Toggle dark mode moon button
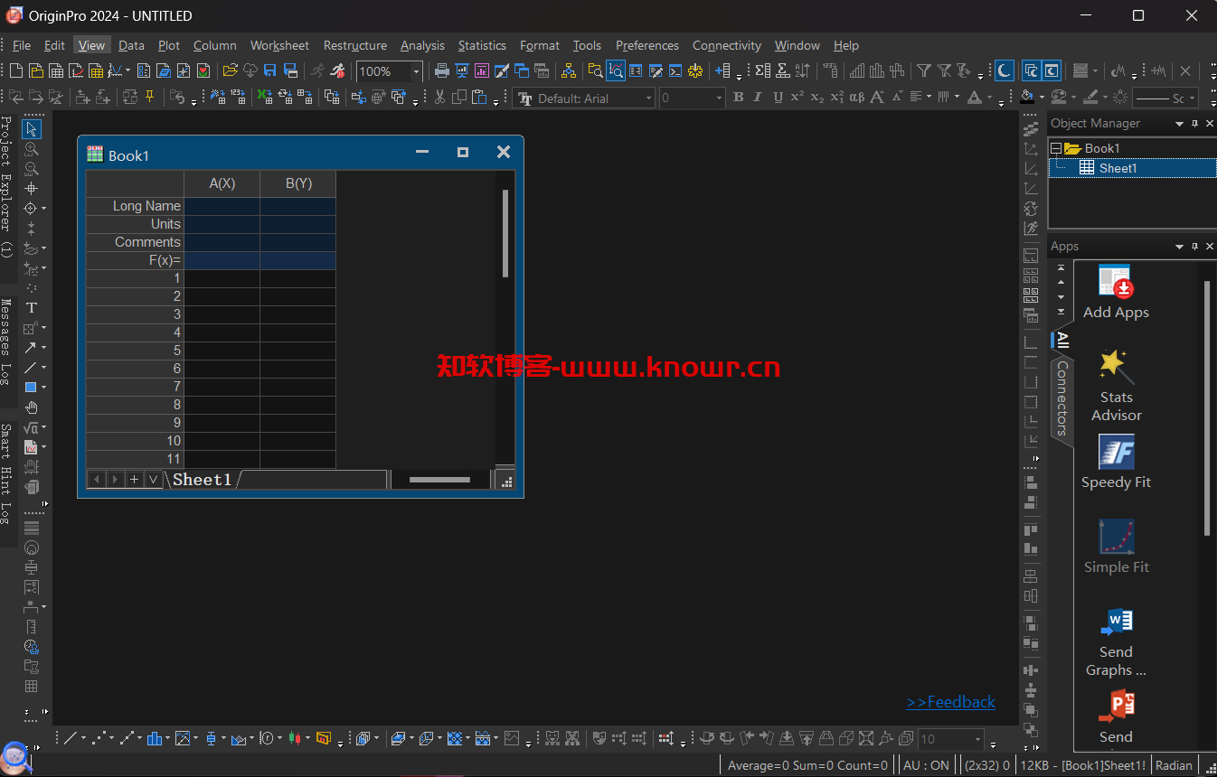 [x=1005, y=70]
